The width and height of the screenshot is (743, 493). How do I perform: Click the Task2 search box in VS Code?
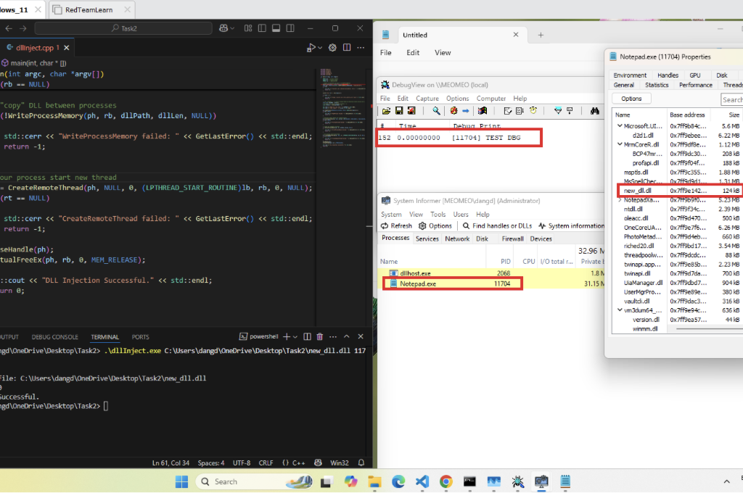[123, 28]
